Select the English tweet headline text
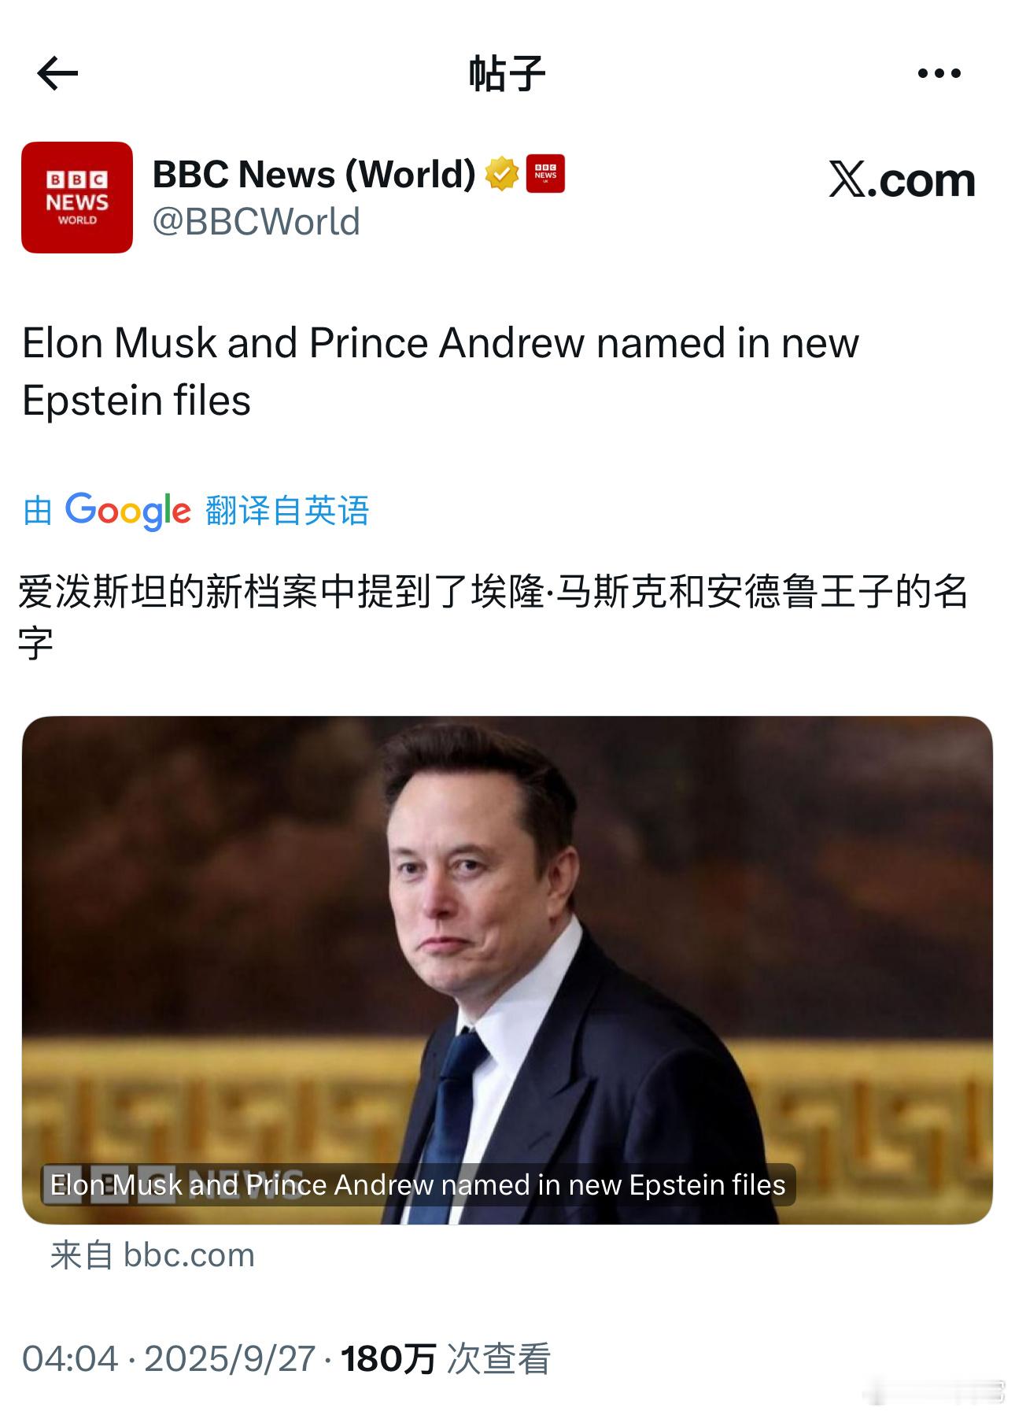This screenshot has width=1015, height=1415. 441,371
